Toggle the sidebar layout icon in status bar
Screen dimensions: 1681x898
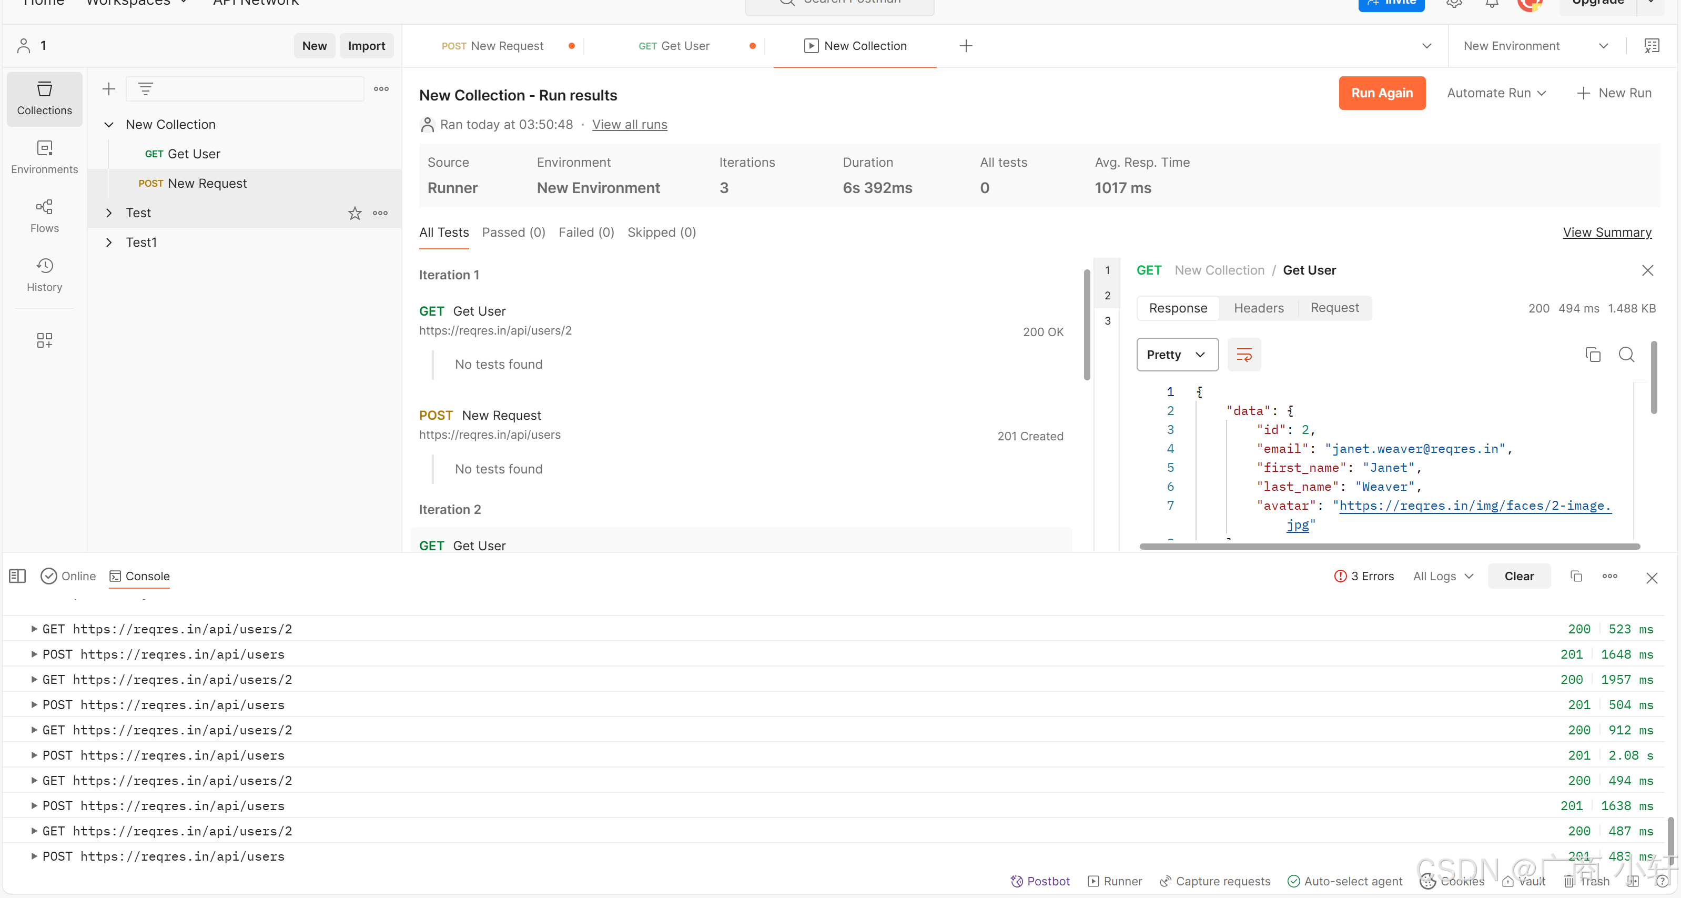pos(17,576)
